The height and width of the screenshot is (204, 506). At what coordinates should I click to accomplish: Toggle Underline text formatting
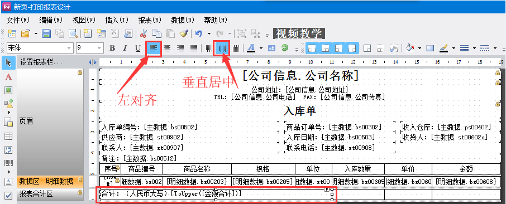(138, 48)
